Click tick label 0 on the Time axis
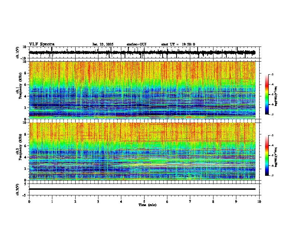This screenshot has width=292, height=226. 29,202
